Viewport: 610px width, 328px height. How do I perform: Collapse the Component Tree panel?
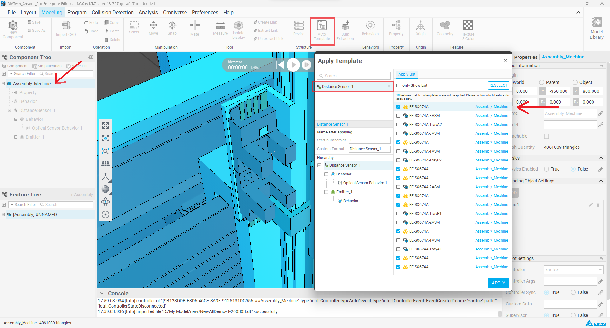coord(91,57)
